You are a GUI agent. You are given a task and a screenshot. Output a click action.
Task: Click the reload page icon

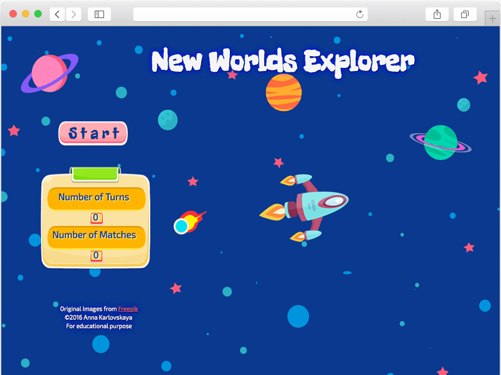360,14
